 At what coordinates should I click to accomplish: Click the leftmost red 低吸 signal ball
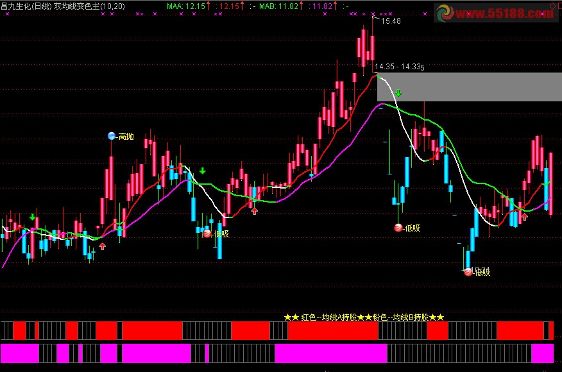coord(207,233)
